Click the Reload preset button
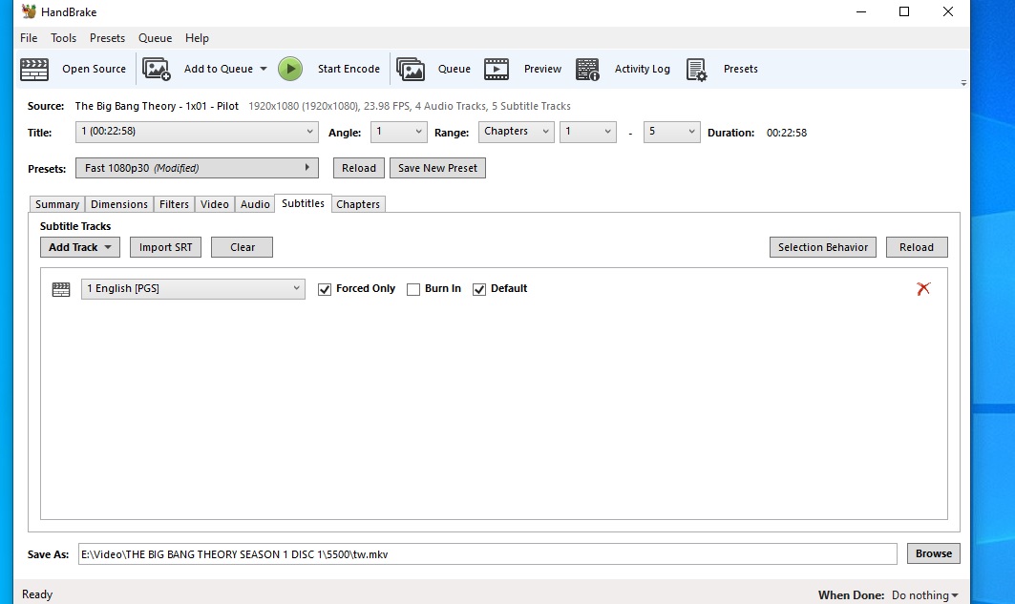This screenshot has height=604, width=1015. (x=359, y=168)
